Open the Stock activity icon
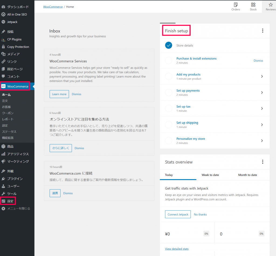This screenshot has width=276, height=256. click(253, 5)
